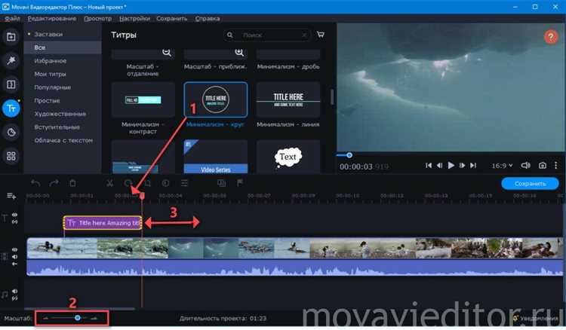The width and height of the screenshot is (566, 330).
Task: Open the transitions panel icon
Action: (11, 84)
